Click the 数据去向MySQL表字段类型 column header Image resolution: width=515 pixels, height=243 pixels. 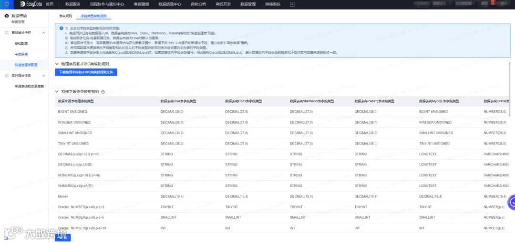[x=439, y=101]
